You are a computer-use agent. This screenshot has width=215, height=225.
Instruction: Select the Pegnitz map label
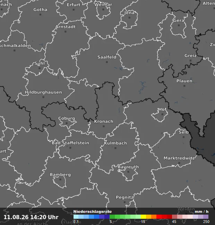124,197
